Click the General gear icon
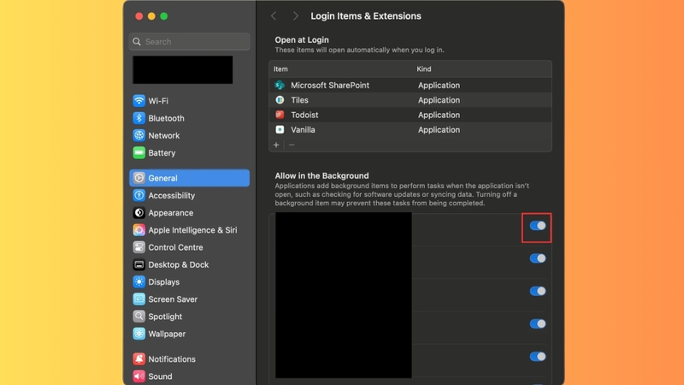The image size is (684, 385). pyautogui.click(x=139, y=178)
